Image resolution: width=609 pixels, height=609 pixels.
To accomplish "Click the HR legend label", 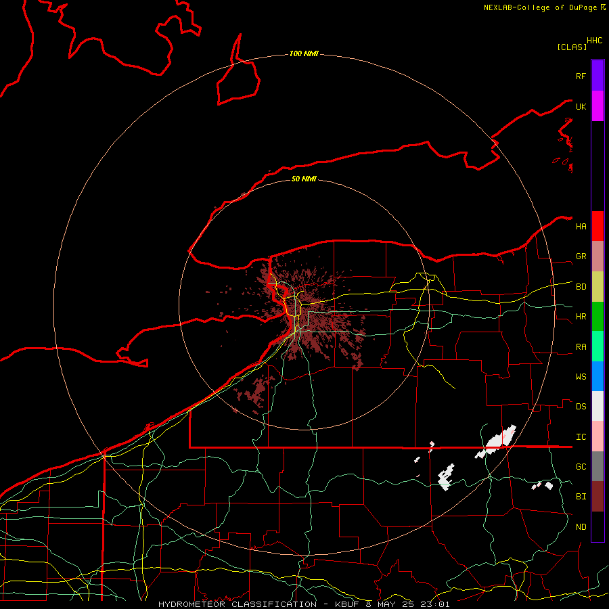I will pyautogui.click(x=581, y=317).
